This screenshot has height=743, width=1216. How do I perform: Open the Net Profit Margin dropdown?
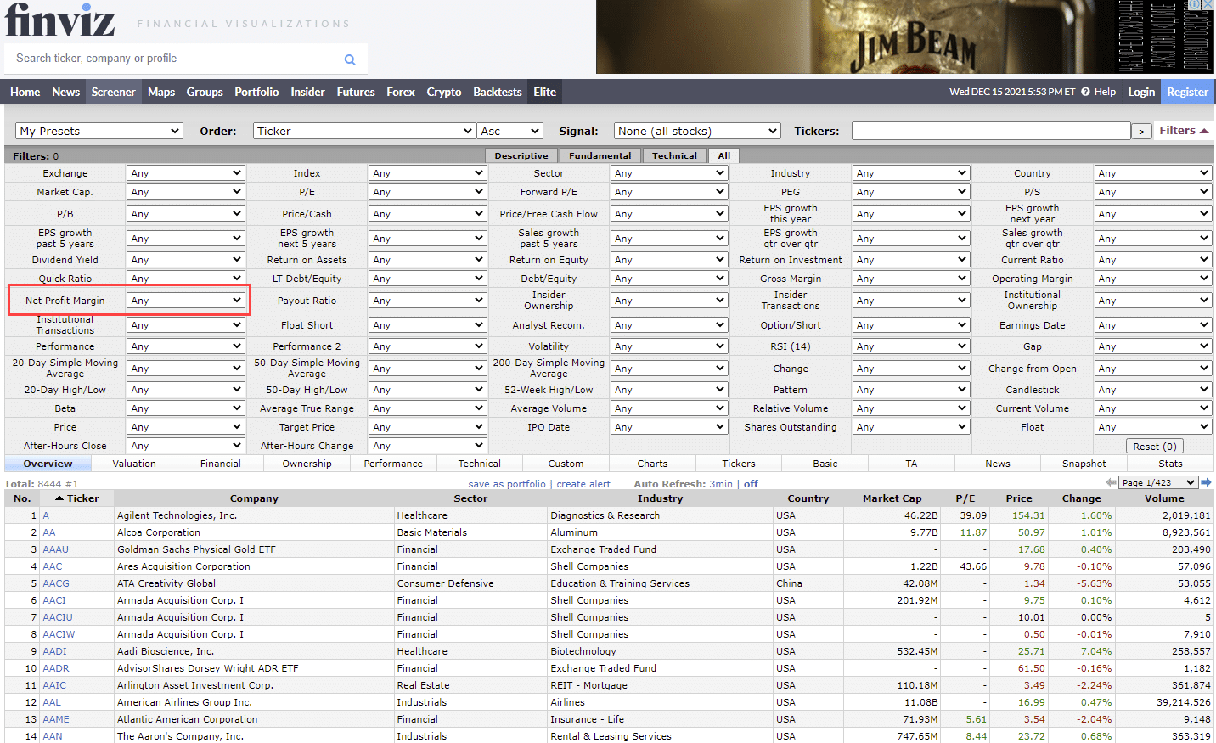[186, 301]
